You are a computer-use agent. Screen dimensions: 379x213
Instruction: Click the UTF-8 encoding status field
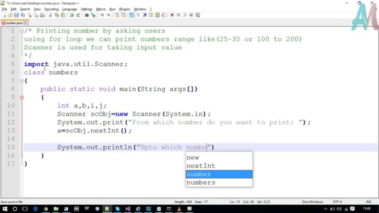point(337,202)
